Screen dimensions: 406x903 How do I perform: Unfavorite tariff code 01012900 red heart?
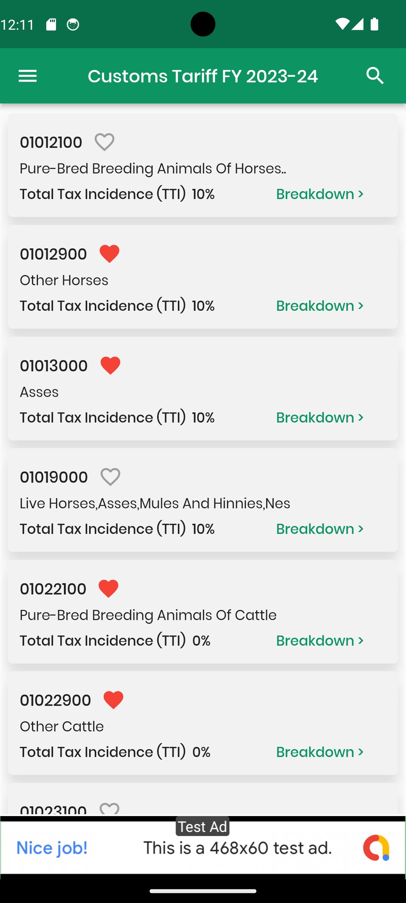(109, 254)
